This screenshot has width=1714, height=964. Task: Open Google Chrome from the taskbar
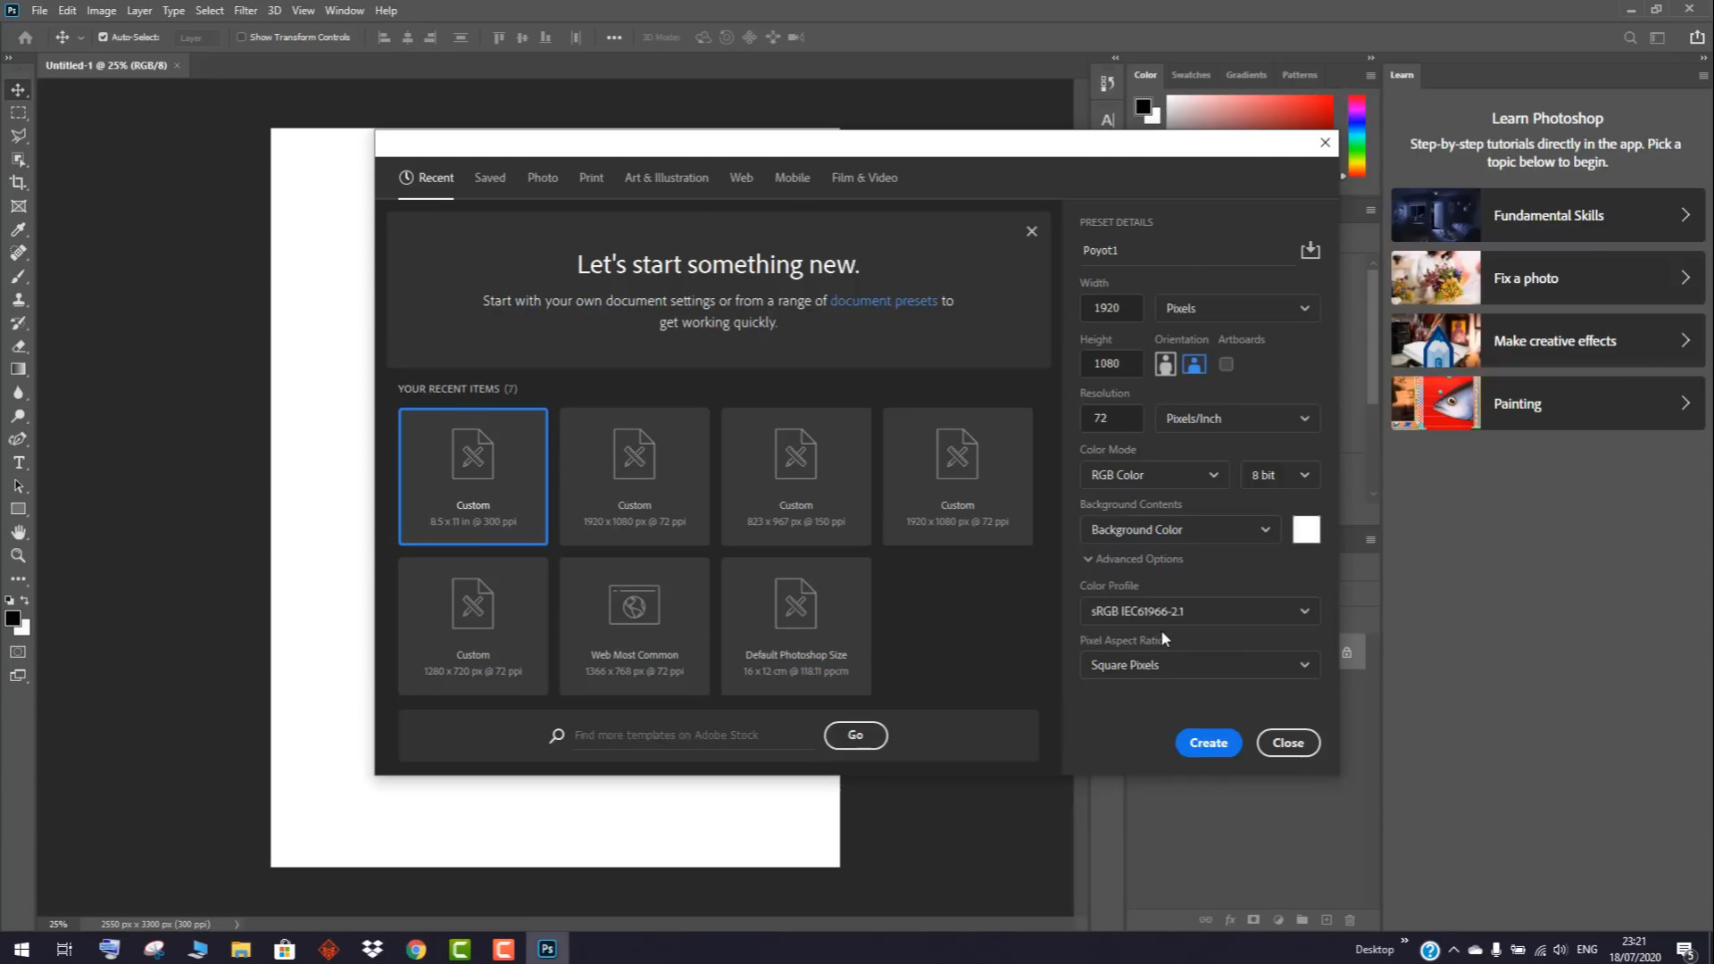click(416, 949)
